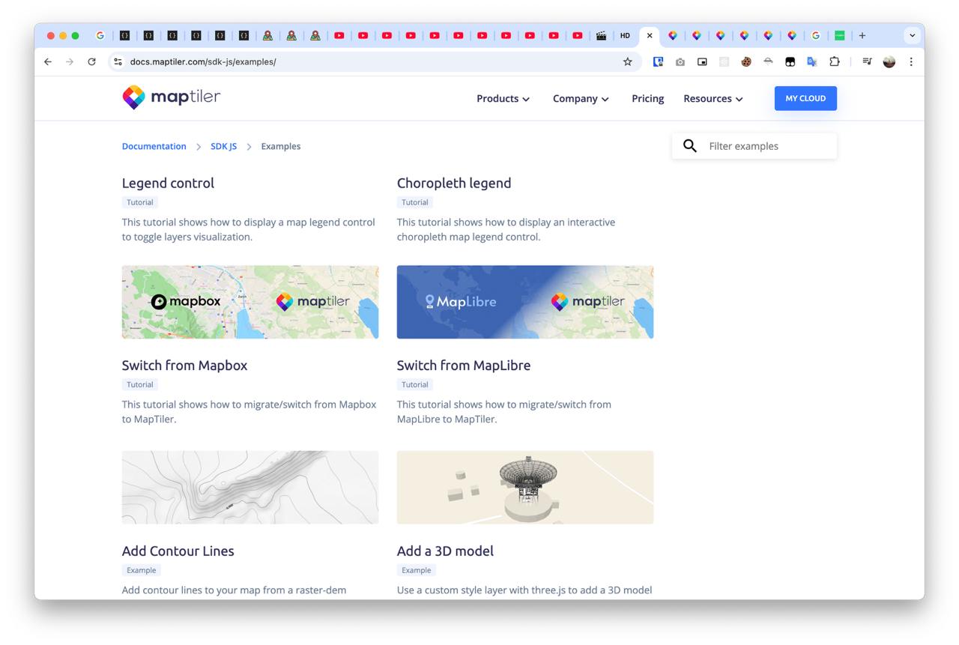Click the MapLibre to MapTiler thumbnail
959x645 pixels.
point(525,302)
